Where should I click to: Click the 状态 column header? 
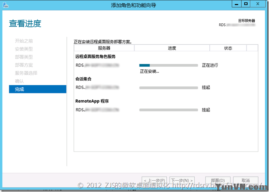tap(228, 48)
